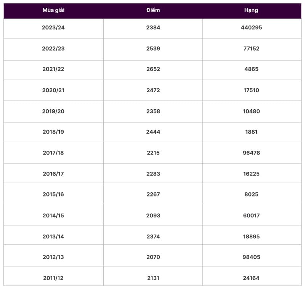This screenshot has height=289, width=305.
Task: Click the points value 2539
Action: (x=153, y=49)
